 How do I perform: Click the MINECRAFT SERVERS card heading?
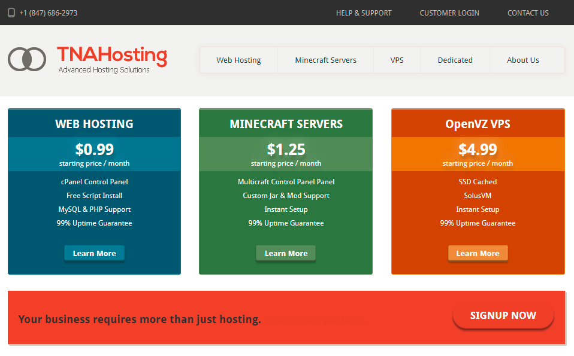coord(286,124)
